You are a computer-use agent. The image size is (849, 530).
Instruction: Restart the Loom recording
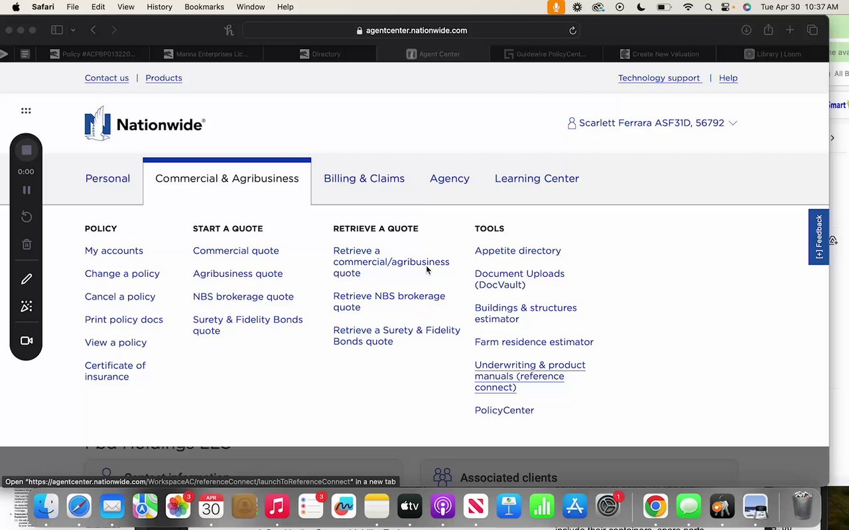[x=27, y=217]
